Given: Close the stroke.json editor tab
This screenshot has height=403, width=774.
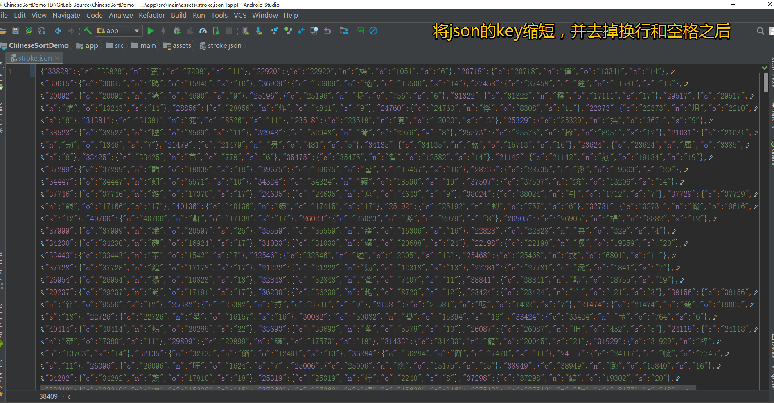Looking at the screenshot, I should click(x=57, y=59).
